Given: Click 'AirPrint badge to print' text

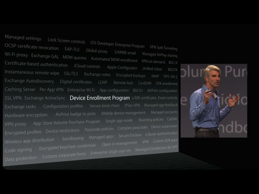Looking at the screenshot, I should [x=75, y=114].
